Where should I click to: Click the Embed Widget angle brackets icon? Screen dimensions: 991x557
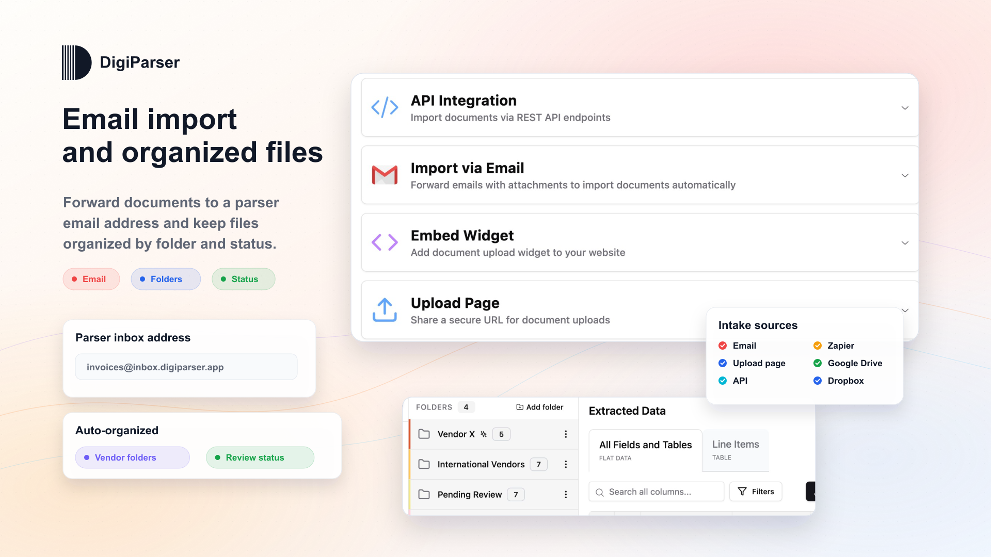[x=385, y=242]
